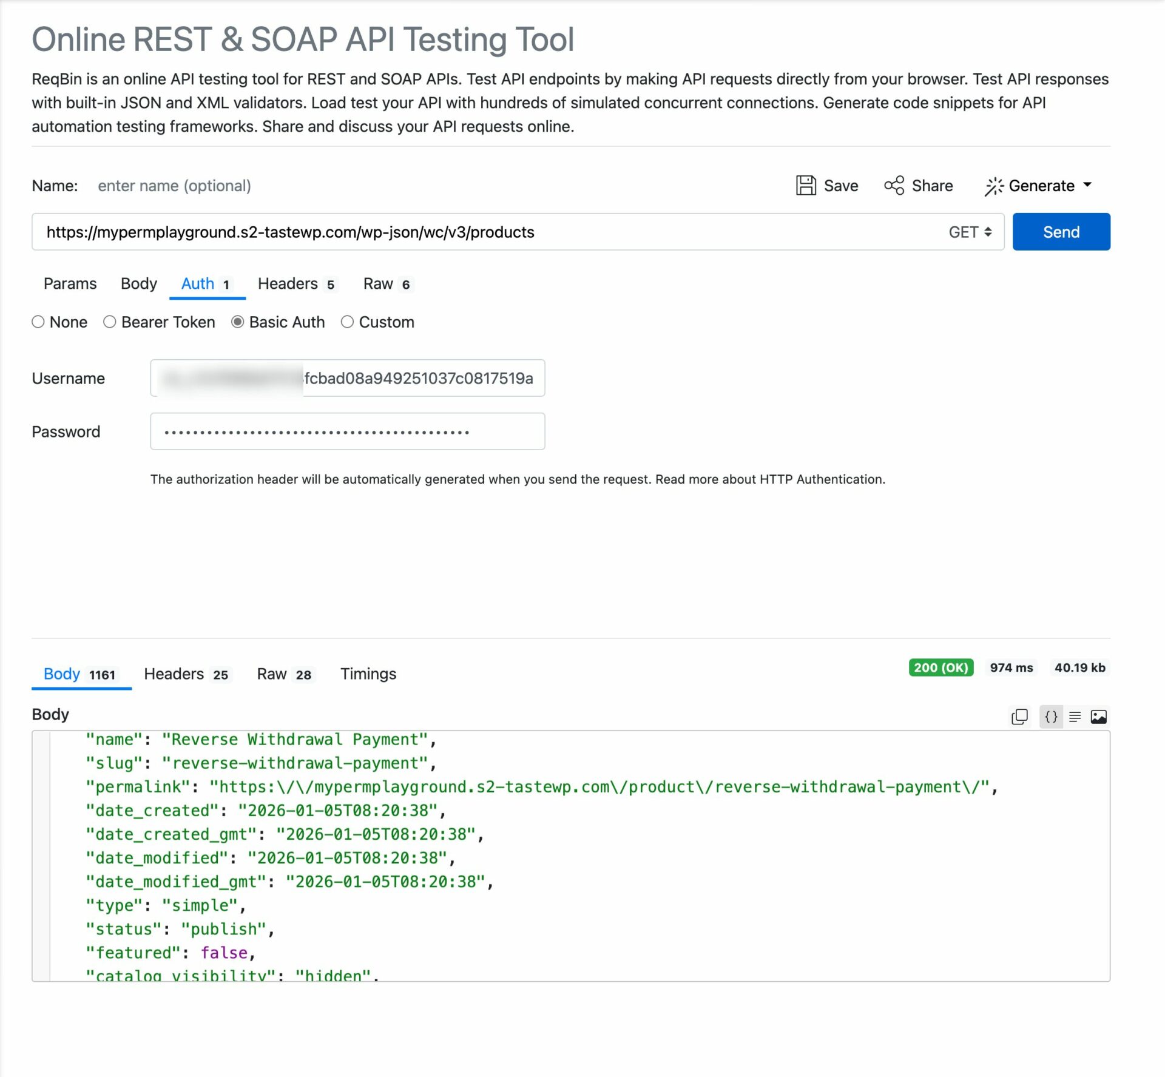Share this API request
The image size is (1165, 1077).
tap(918, 186)
